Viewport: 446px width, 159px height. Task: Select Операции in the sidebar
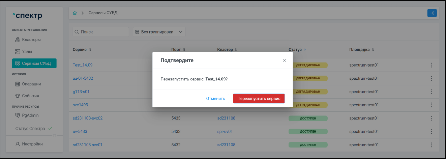31,84
